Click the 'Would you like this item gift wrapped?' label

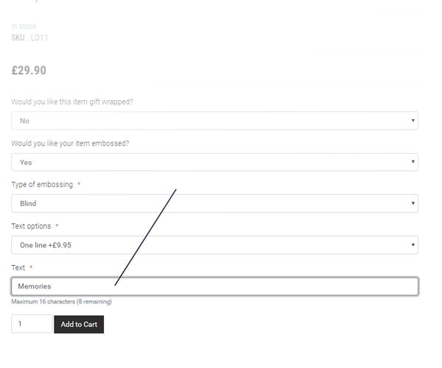point(72,102)
